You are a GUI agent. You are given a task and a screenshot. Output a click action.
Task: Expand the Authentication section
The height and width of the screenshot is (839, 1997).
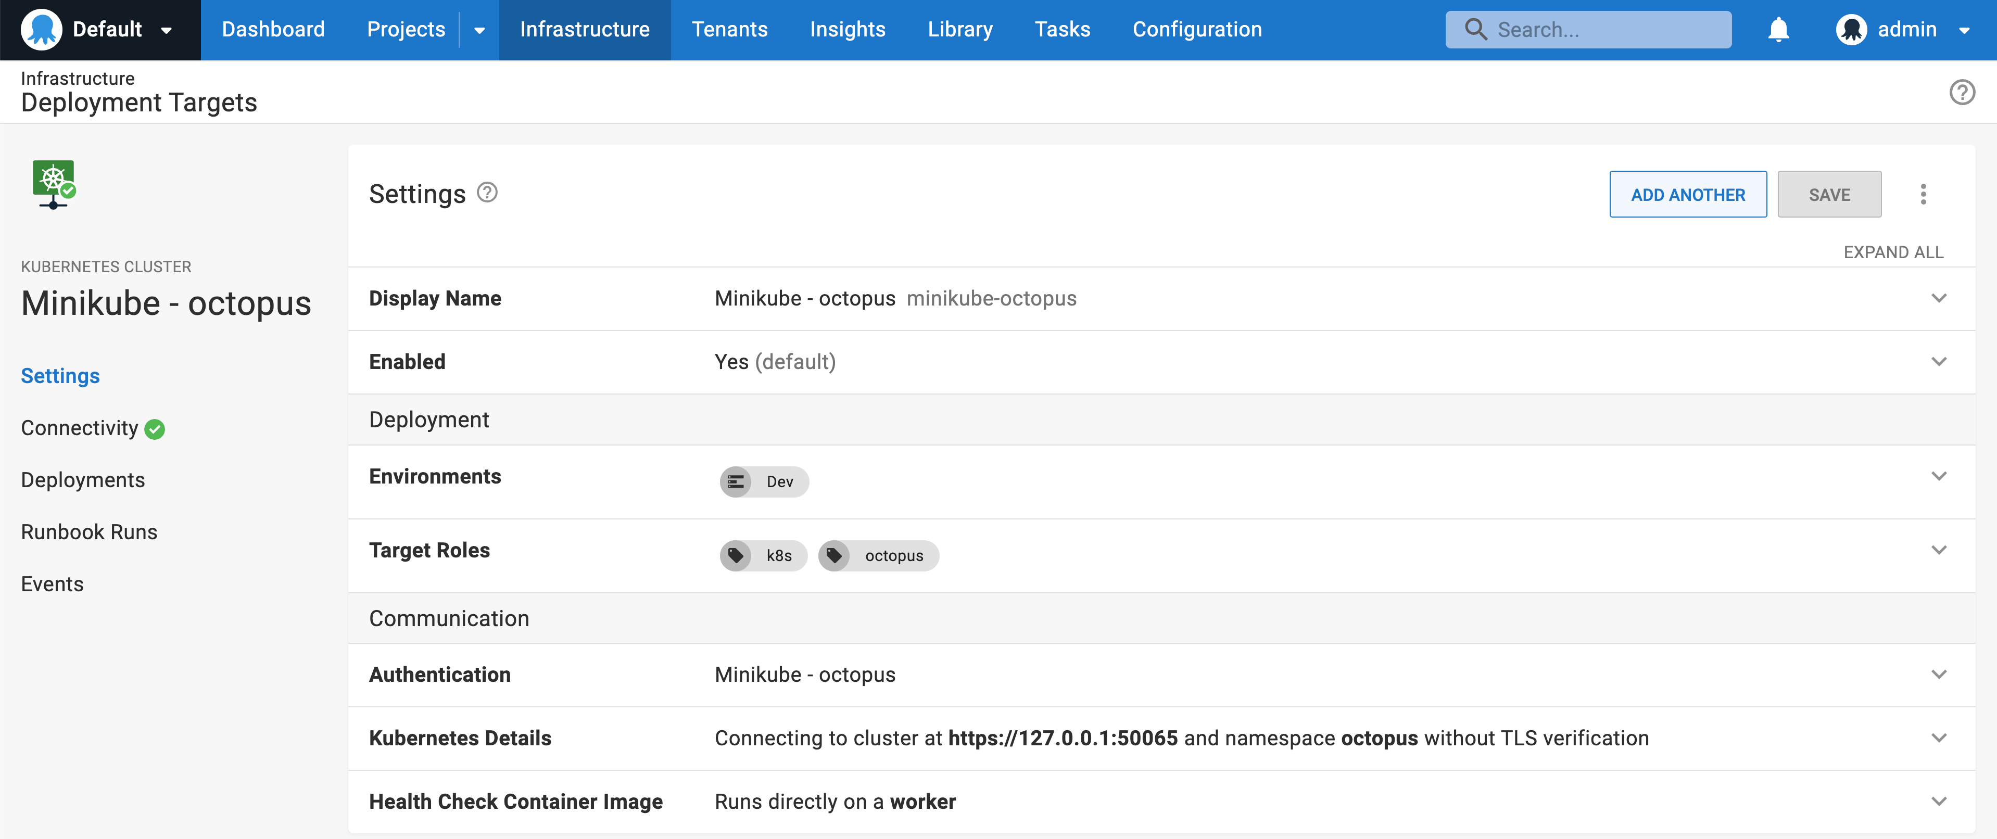(1939, 675)
